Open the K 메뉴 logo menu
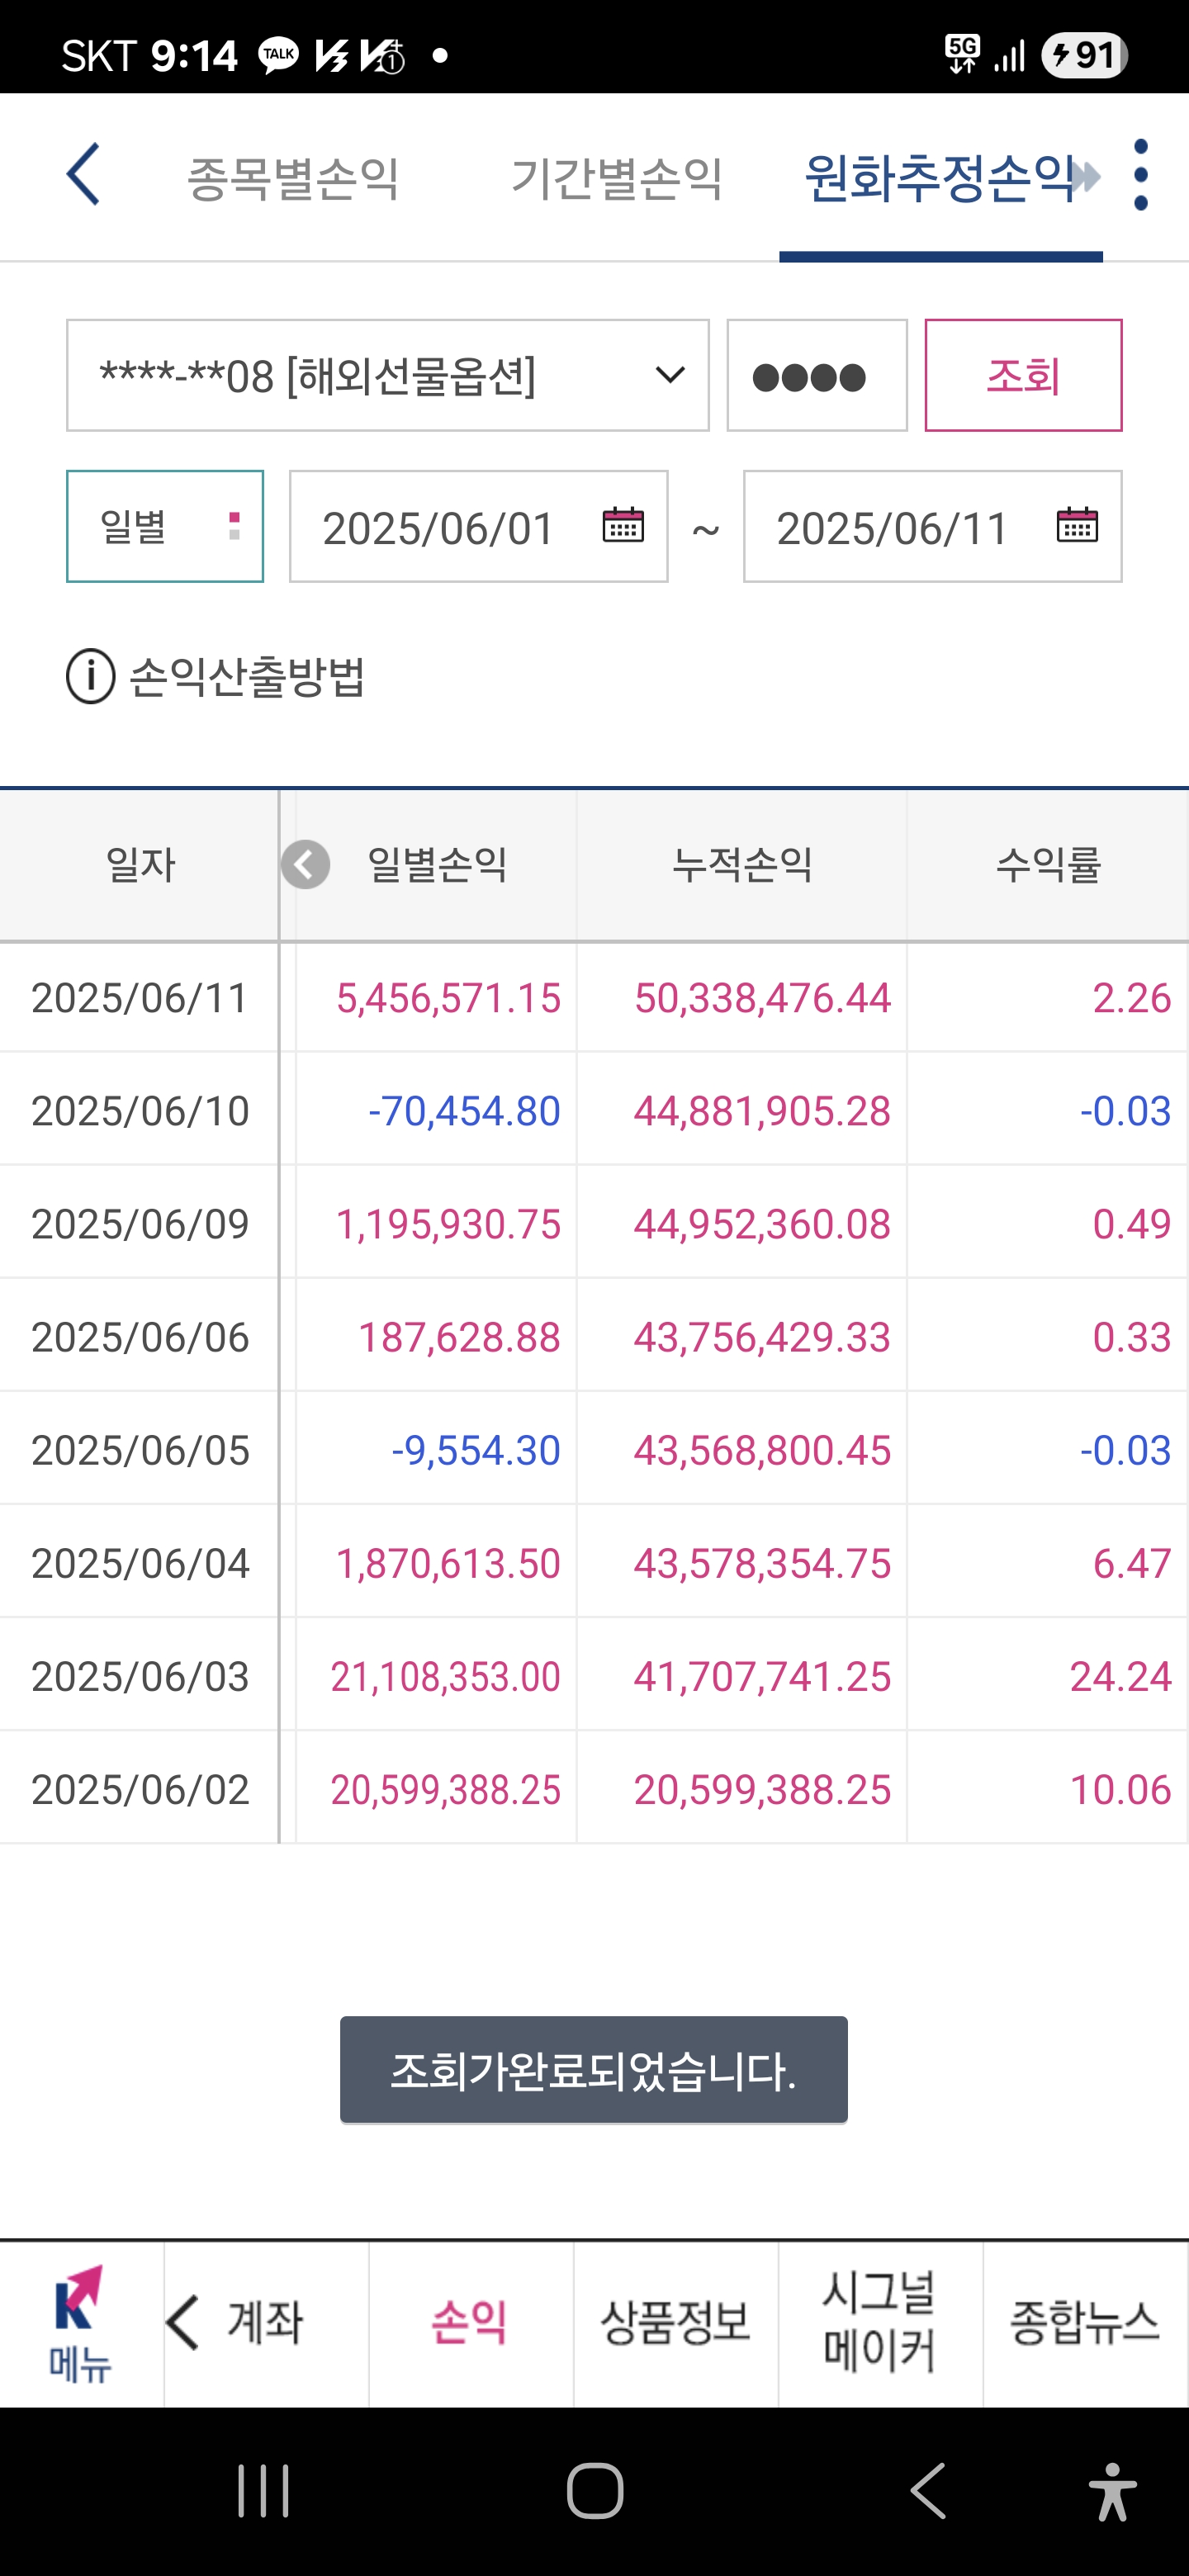This screenshot has height=2576, width=1189. 80,2323
